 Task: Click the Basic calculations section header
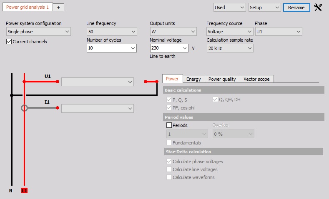[x=244, y=90]
